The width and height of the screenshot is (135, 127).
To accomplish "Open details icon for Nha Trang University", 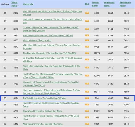I will pos(87,124).
